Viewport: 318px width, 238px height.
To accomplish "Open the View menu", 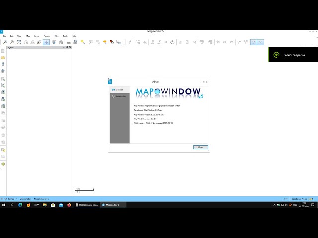I will [x=19, y=36].
